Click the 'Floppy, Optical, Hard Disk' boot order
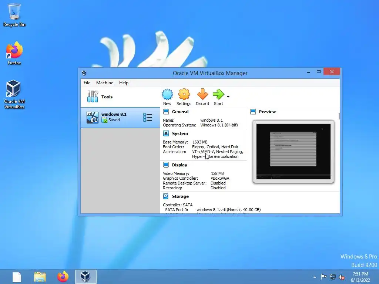Viewport: 379px width, 284px height. point(215,147)
